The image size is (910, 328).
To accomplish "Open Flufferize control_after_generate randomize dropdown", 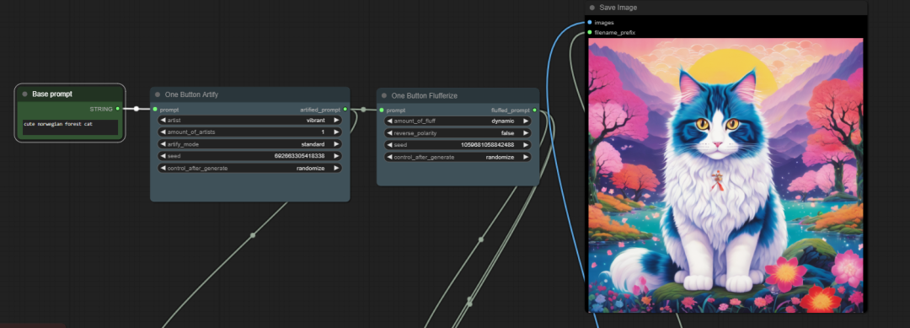I will tap(458, 157).
